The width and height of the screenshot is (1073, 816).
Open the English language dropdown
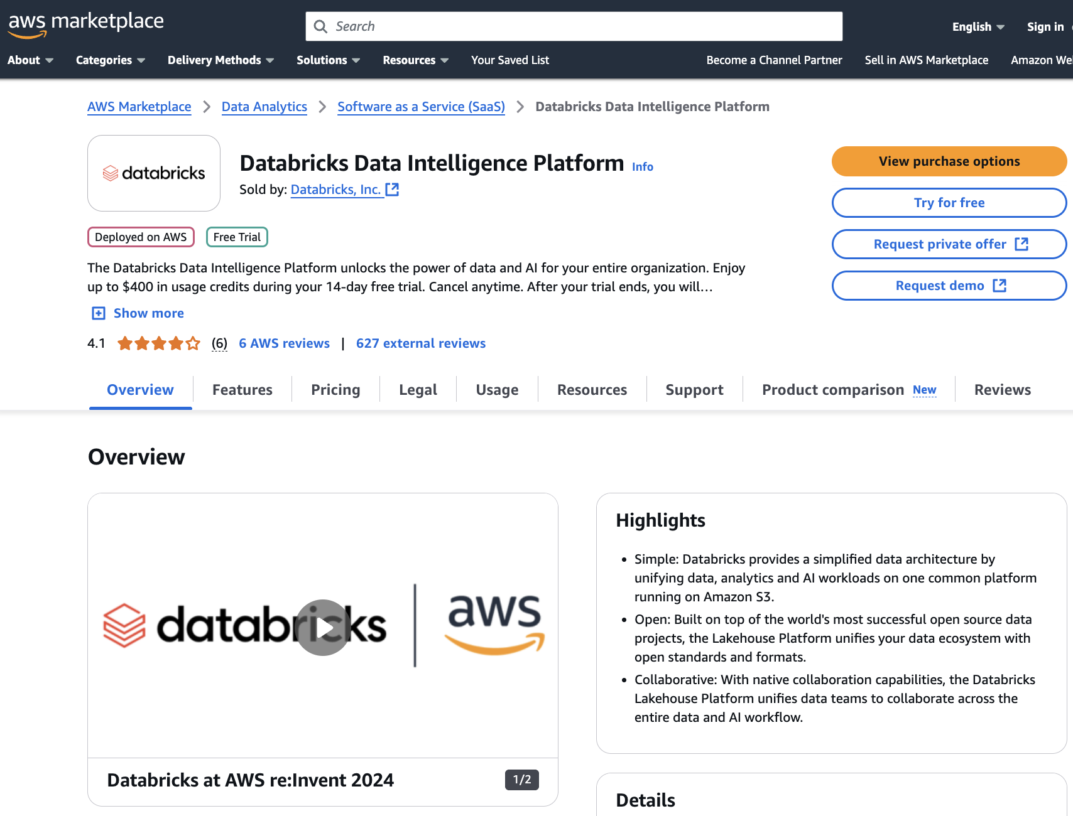(978, 27)
